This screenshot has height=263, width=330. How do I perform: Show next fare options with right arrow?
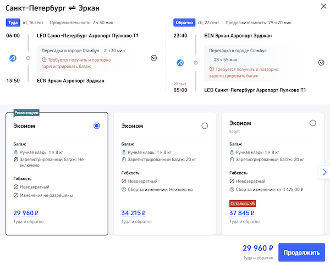pos(324,172)
